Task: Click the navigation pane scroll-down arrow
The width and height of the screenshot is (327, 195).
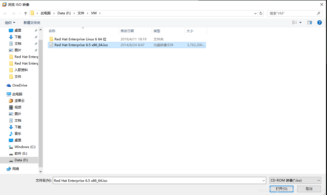Action: pos(41,171)
